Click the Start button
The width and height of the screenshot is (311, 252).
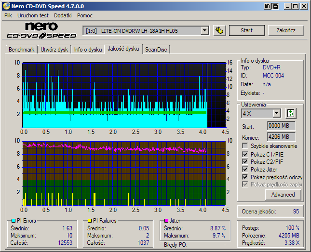coord(247,30)
